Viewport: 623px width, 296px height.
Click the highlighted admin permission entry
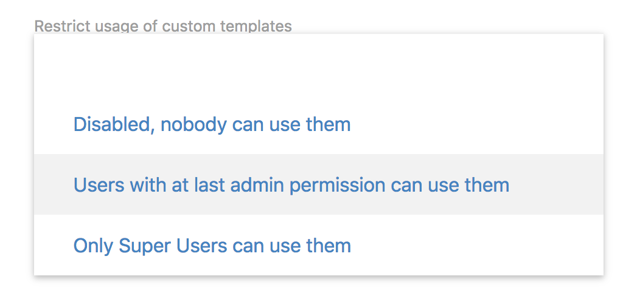tap(291, 184)
